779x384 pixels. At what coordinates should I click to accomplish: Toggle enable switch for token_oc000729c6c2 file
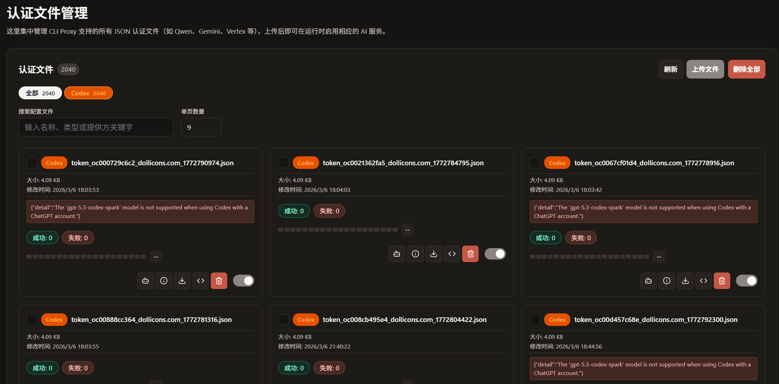(244, 281)
